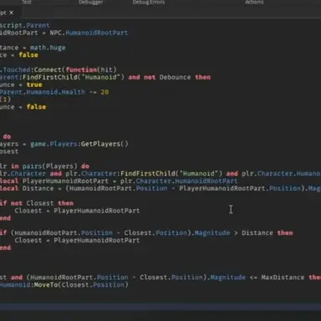Close the open script tab
This screenshot has width=321, height=321.
pyautogui.click(x=11, y=13)
